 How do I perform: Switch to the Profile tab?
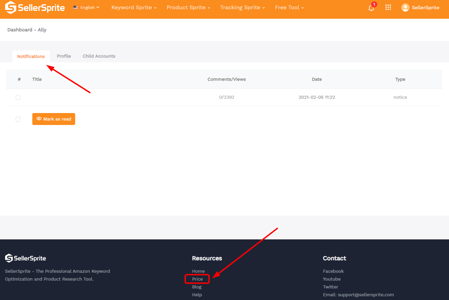point(64,56)
